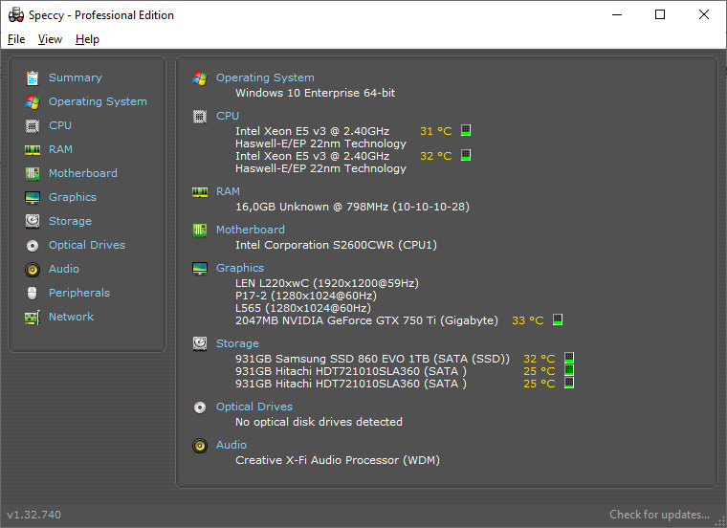Click the Operating System Windows flag sidebar icon
Viewport: 727px width, 528px height.
tap(32, 102)
